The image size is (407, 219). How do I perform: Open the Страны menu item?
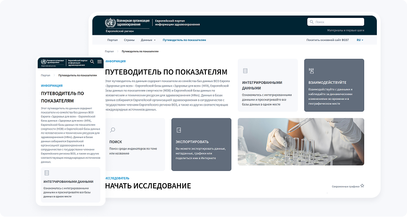129,40
